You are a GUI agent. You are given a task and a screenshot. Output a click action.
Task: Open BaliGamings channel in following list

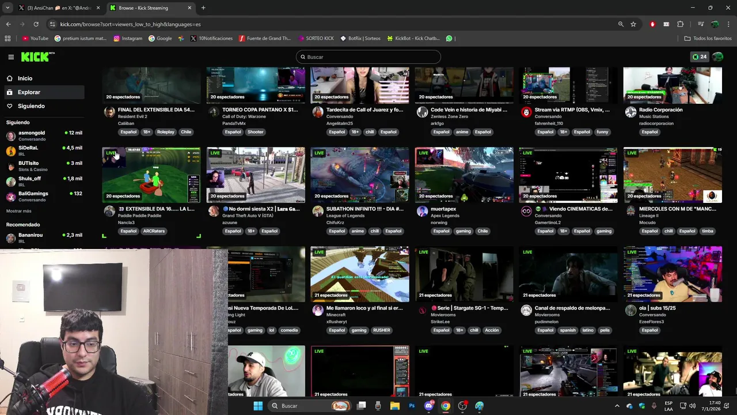click(x=44, y=196)
